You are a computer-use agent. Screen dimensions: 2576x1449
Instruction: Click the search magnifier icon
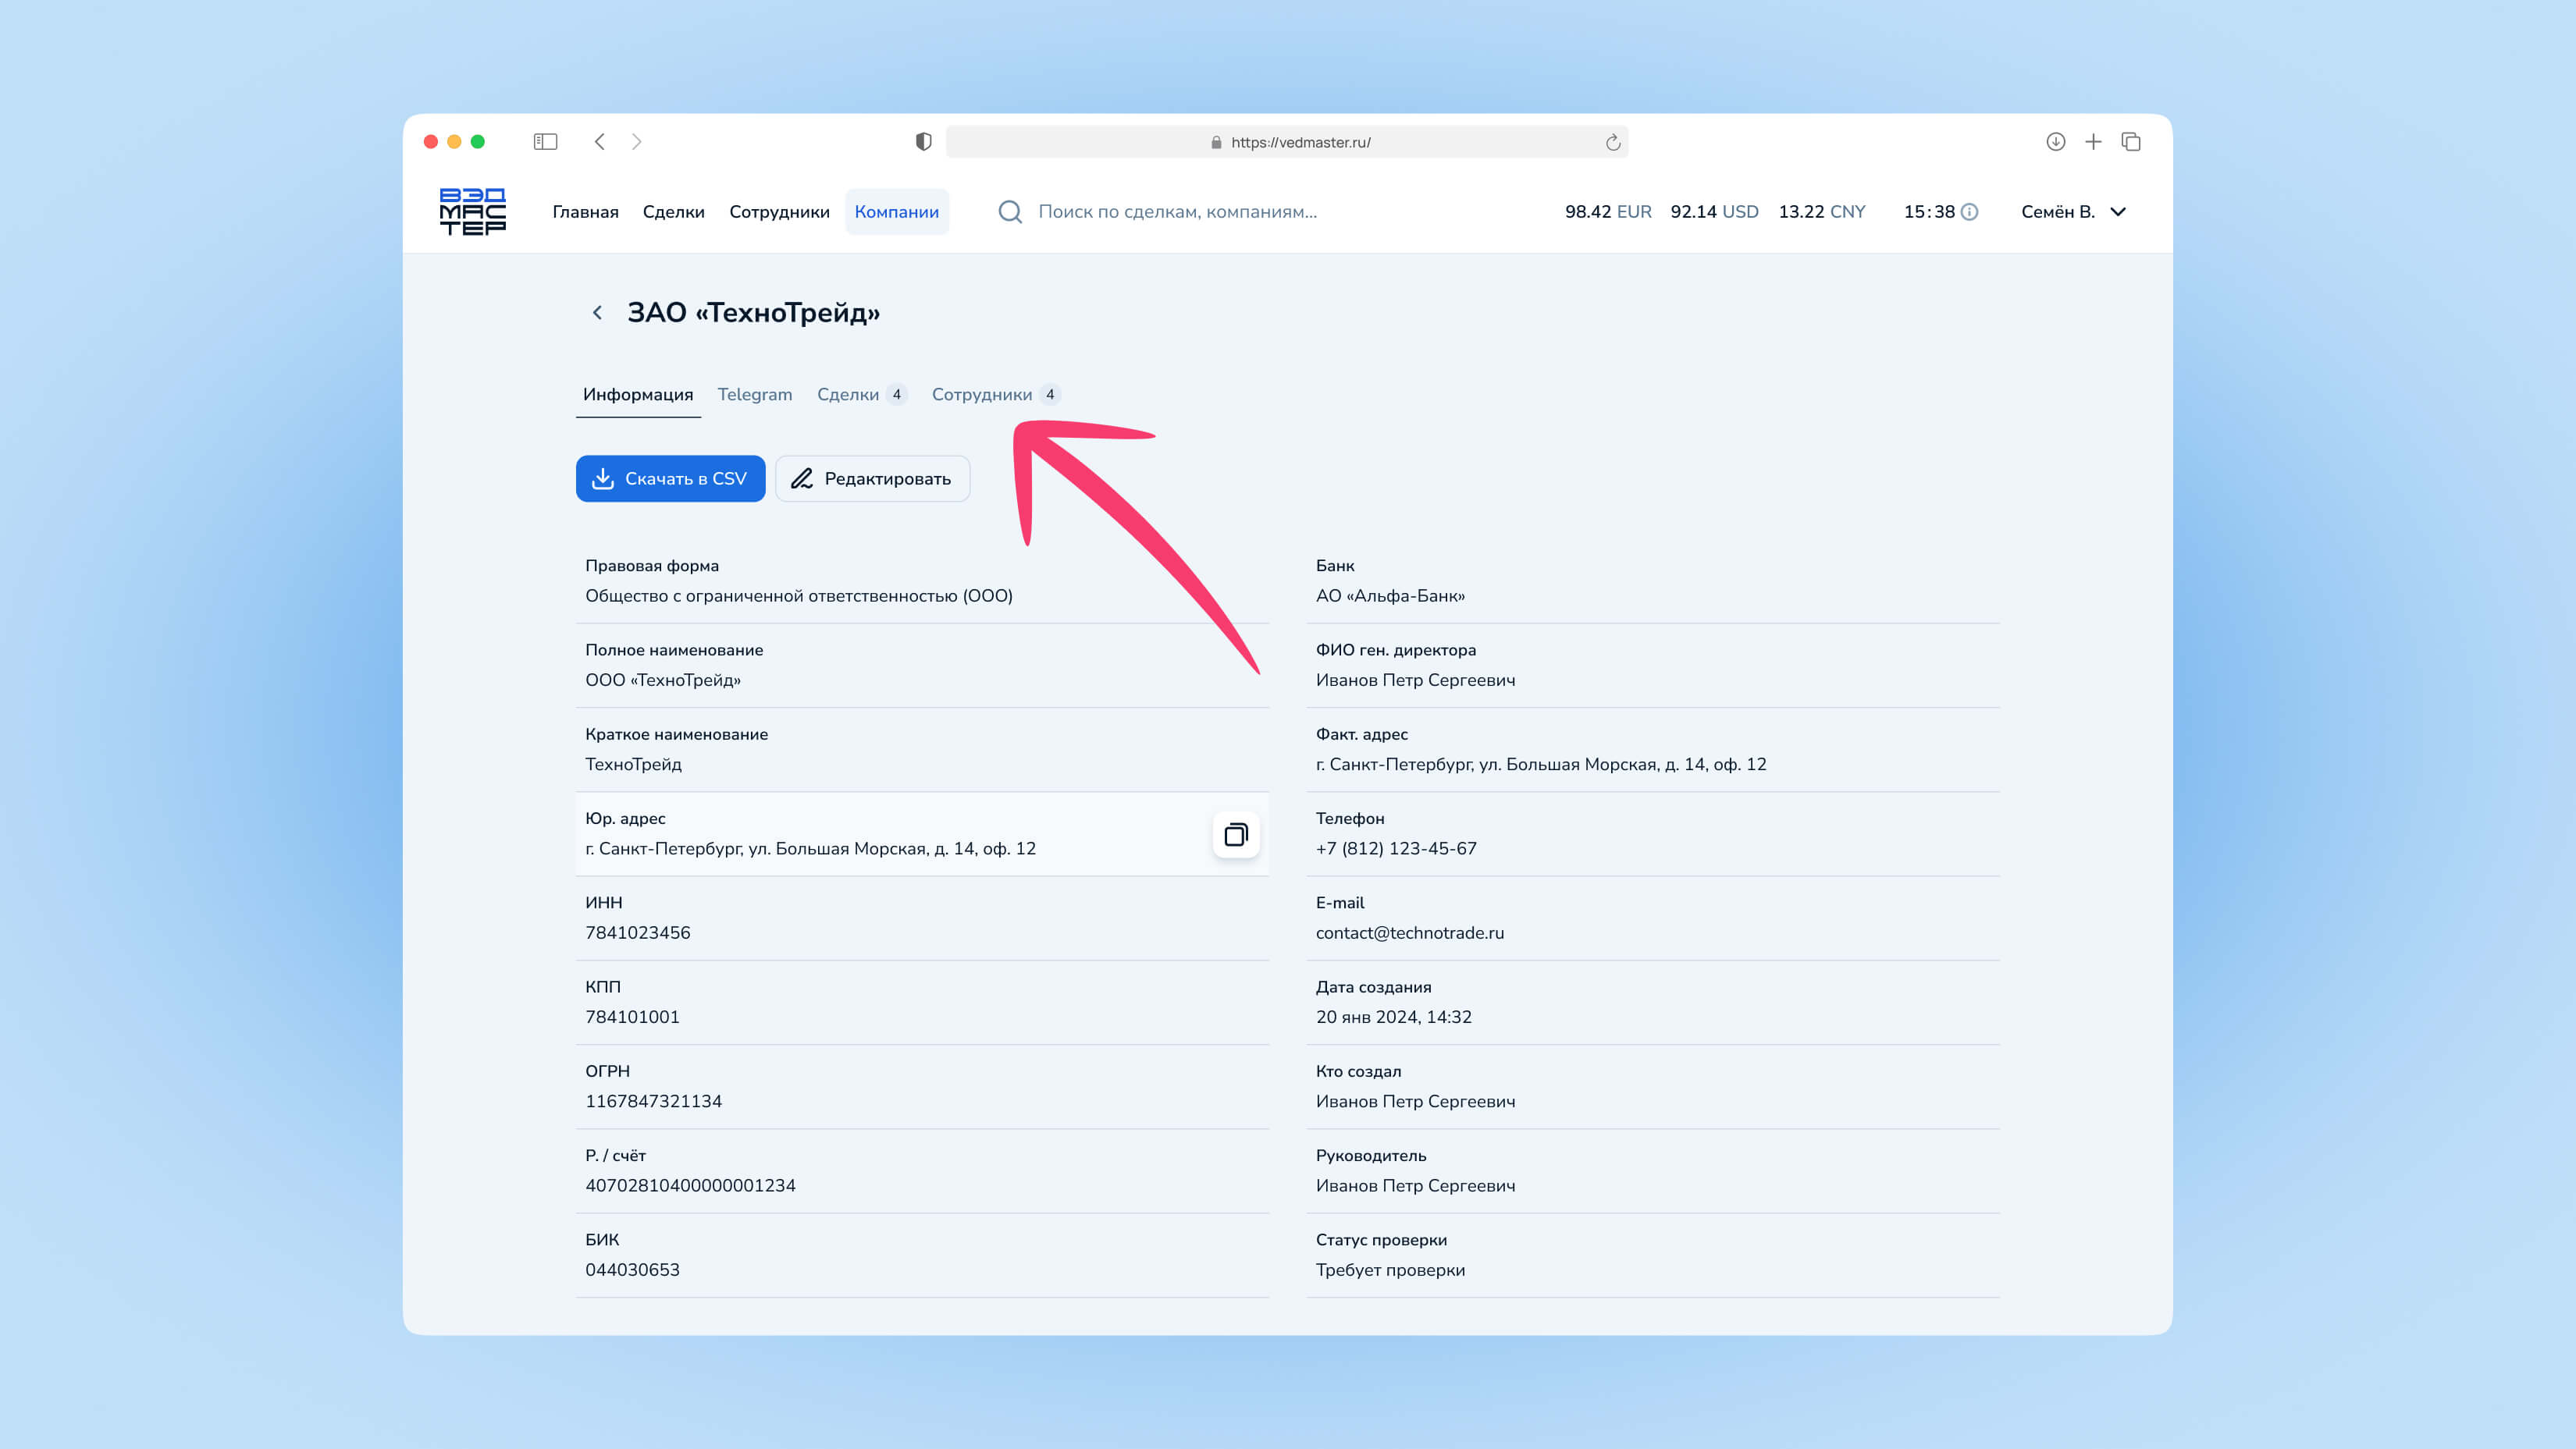coord(1010,212)
